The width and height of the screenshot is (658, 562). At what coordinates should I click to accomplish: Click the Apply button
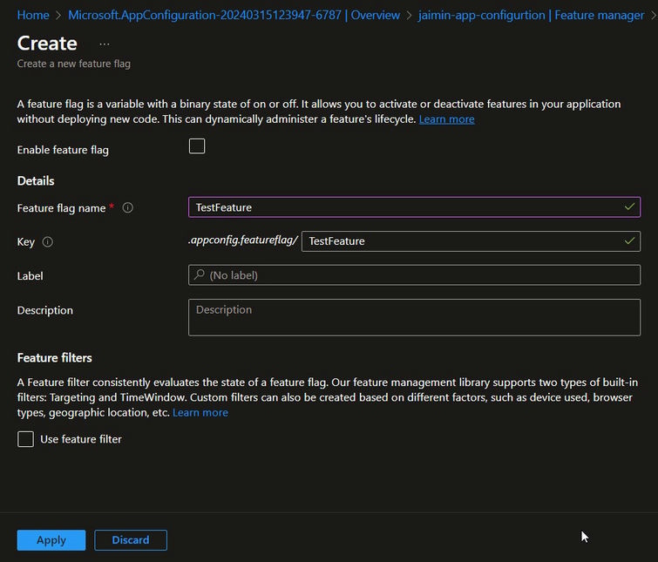(51, 540)
